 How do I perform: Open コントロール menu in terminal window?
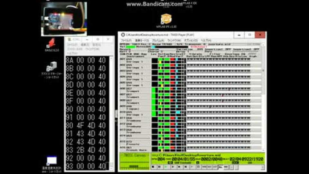pos(75,49)
